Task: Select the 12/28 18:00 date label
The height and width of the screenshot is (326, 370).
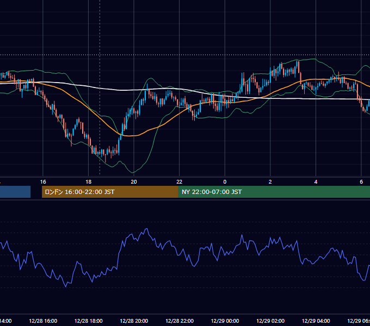Action: click(89, 321)
